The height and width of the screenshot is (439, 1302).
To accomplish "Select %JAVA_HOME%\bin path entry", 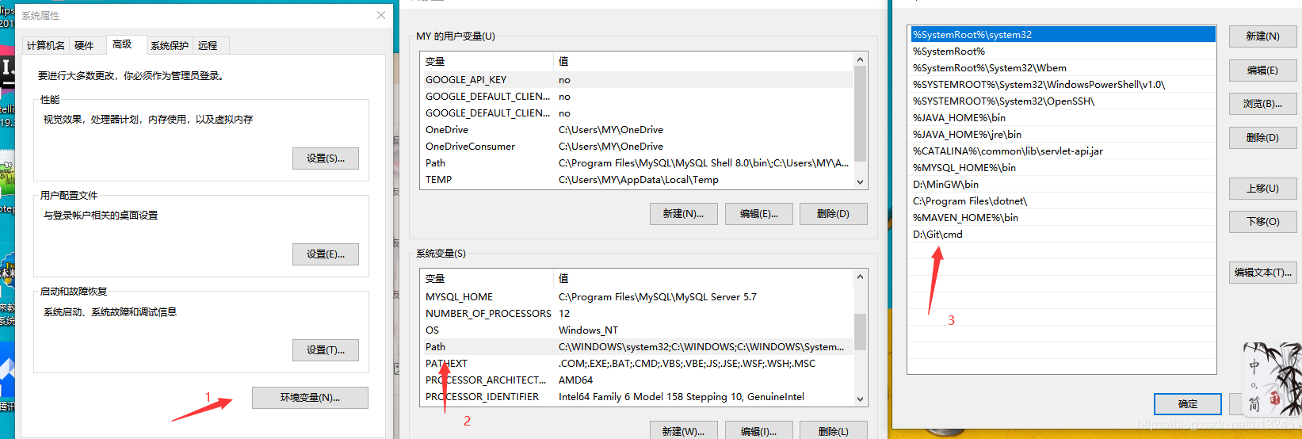I will coord(1062,118).
